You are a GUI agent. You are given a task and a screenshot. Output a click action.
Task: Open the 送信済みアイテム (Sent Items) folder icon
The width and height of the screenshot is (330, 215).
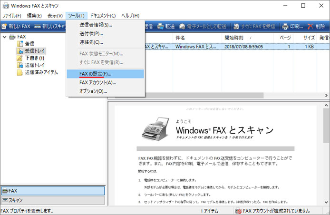(x=20, y=72)
